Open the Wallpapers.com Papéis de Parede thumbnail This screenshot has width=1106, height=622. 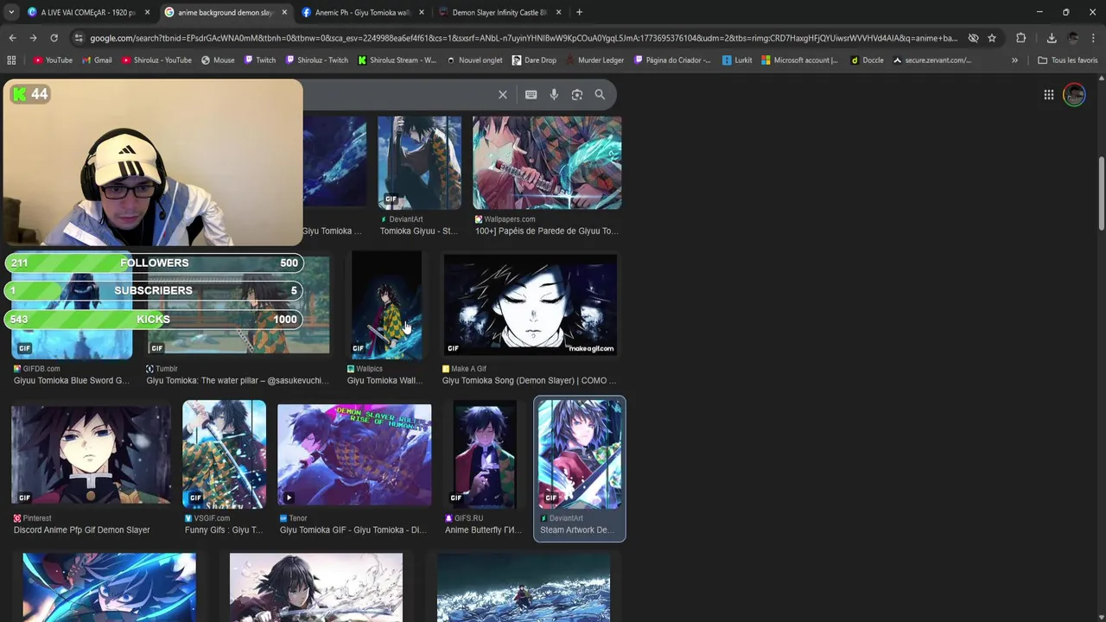pyautogui.click(x=547, y=162)
